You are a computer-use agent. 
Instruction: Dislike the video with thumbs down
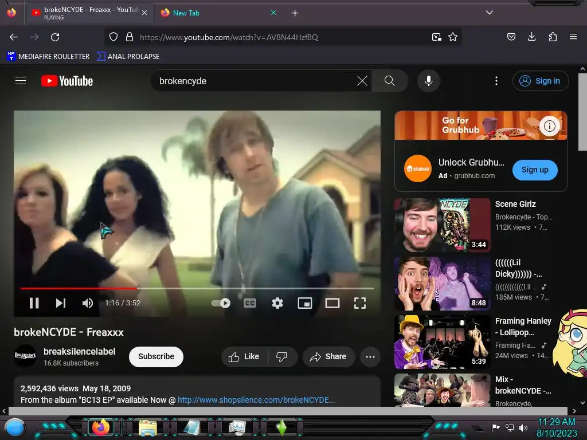[x=282, y=356]
